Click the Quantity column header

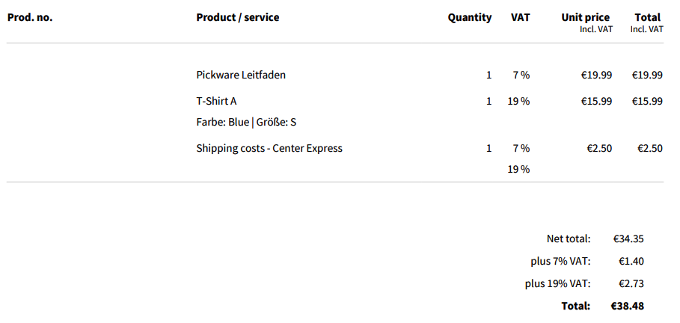(470, 17)
